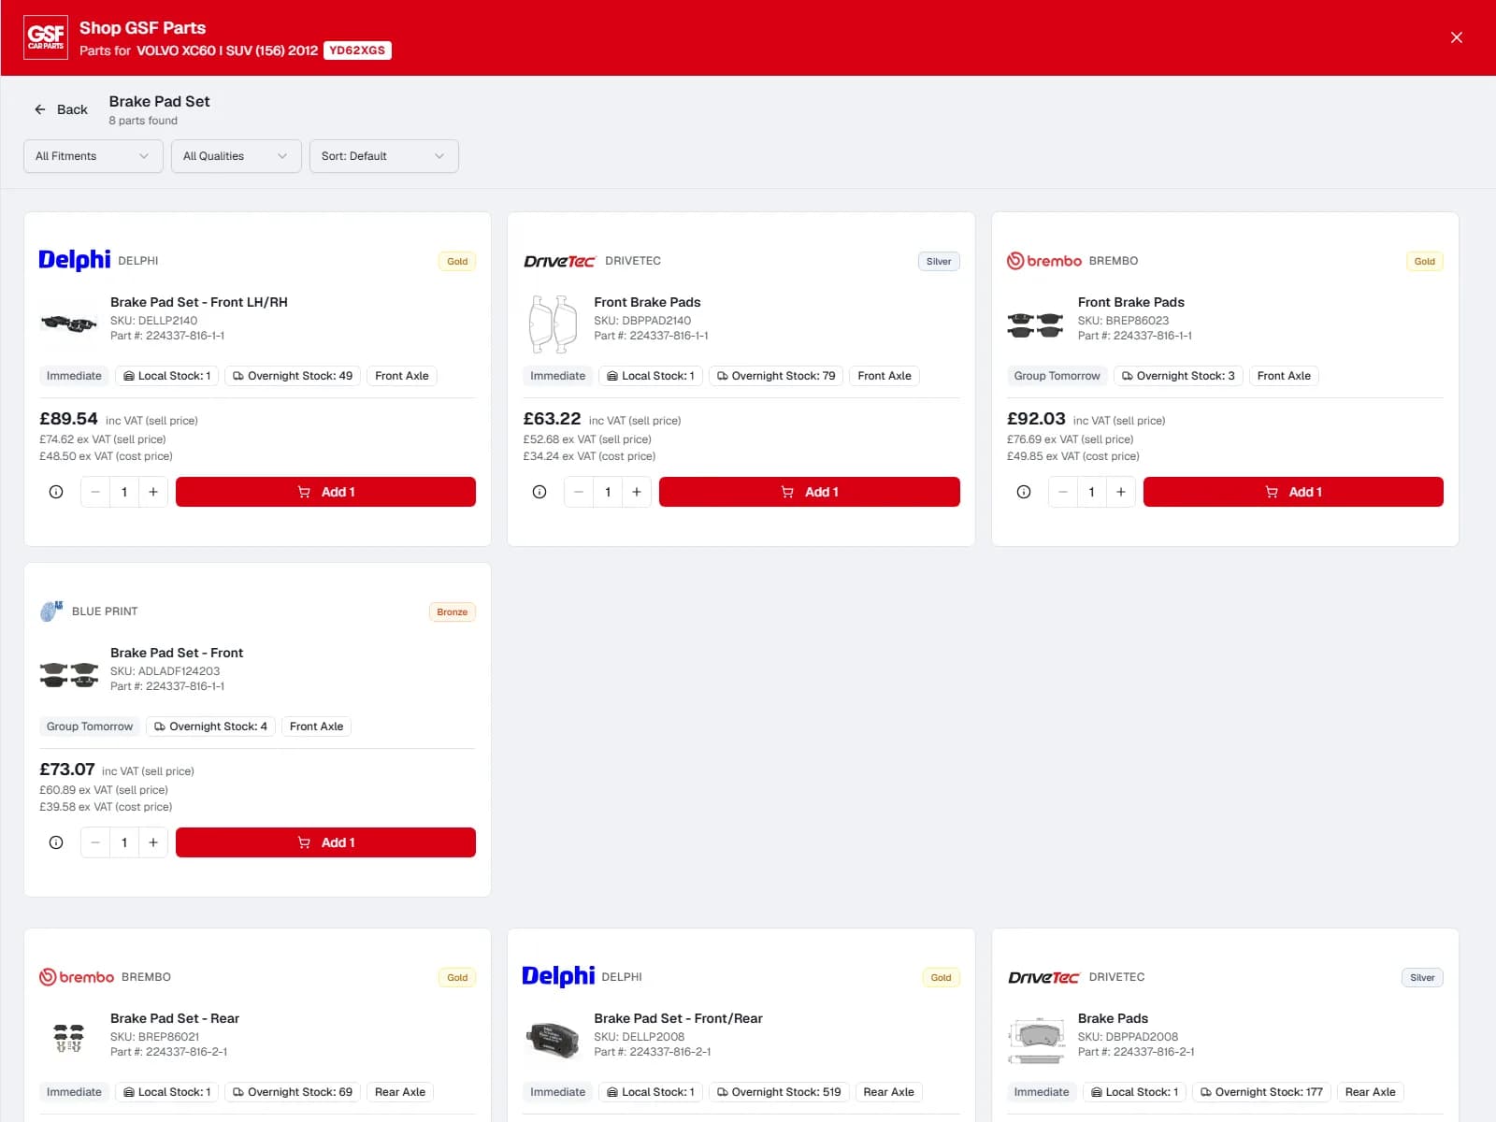Click quantity field on DriveTec £63.22 card
Viewport: 1496px width, 1122px height.
608,492
